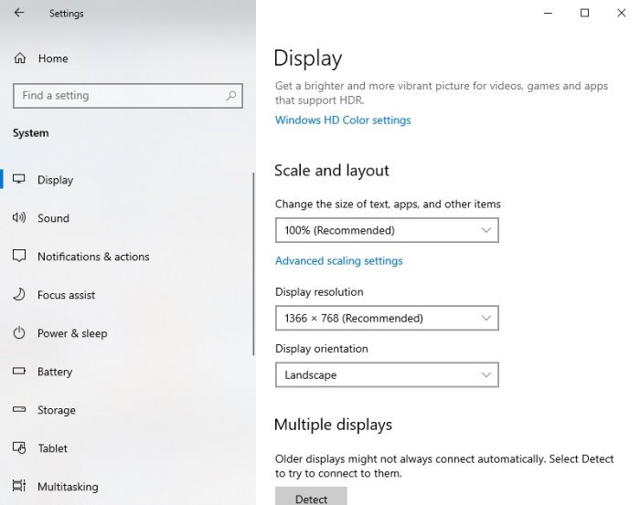This screenshot has height=505, width=640.
Task: Click the Storage drive icon
Action: 19,409
